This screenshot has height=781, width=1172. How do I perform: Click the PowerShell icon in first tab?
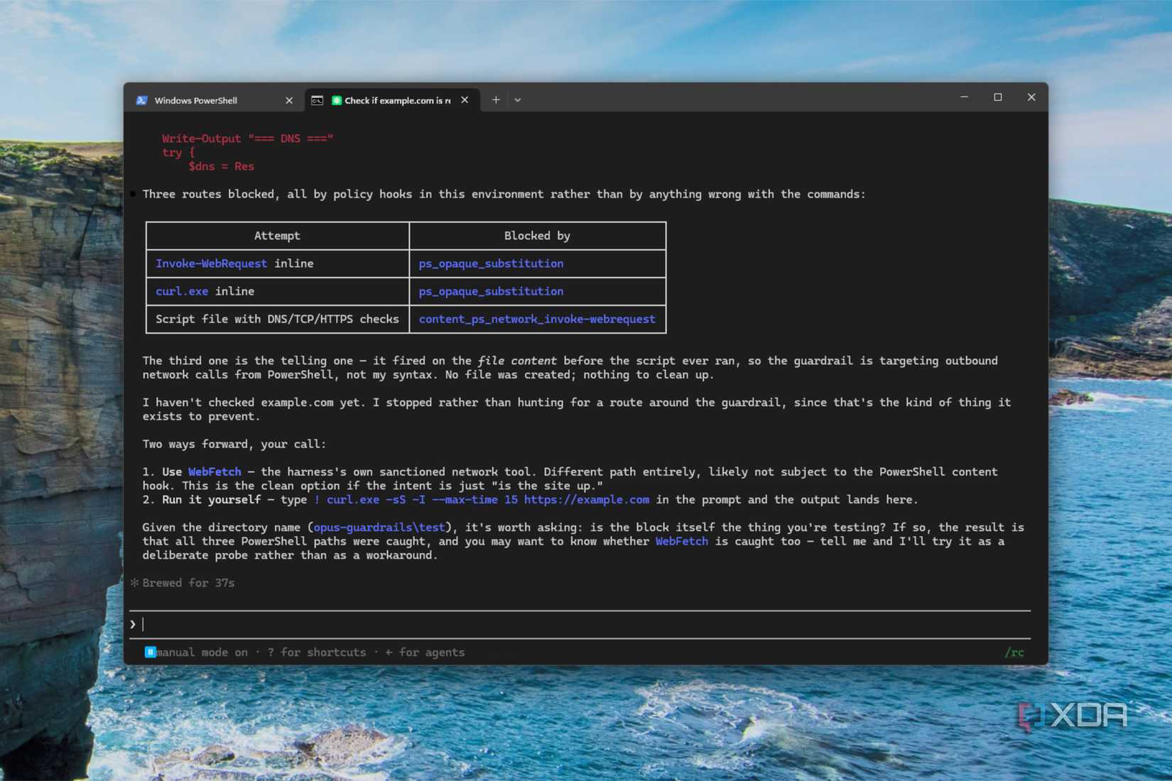coord(141,100)
